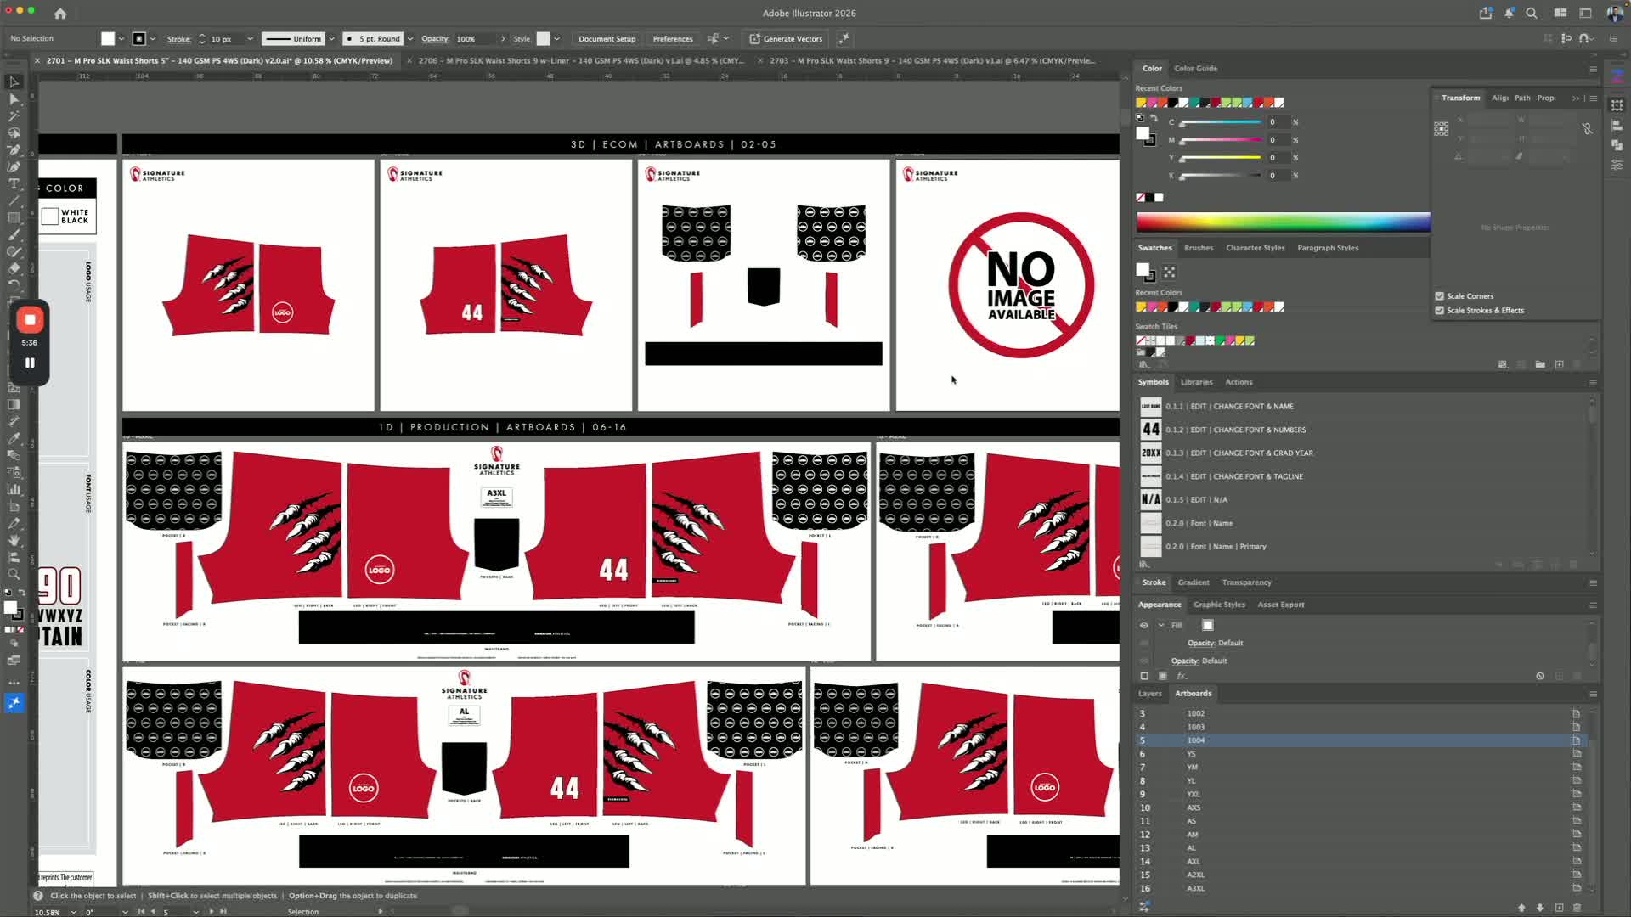Open the Edit Toolbar three-dots button

(x=14, y=682)
